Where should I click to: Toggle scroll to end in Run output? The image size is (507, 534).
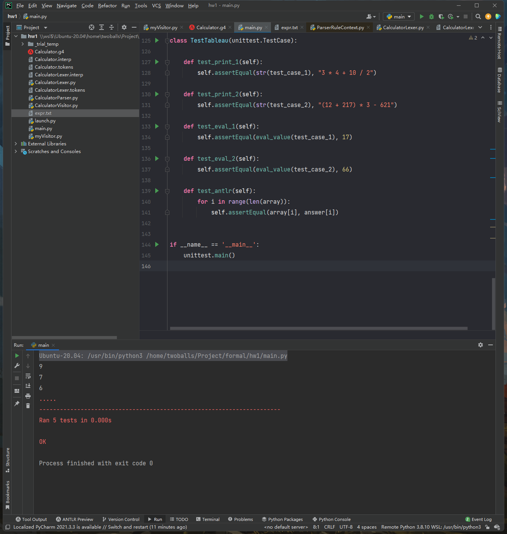coord(28,386)
